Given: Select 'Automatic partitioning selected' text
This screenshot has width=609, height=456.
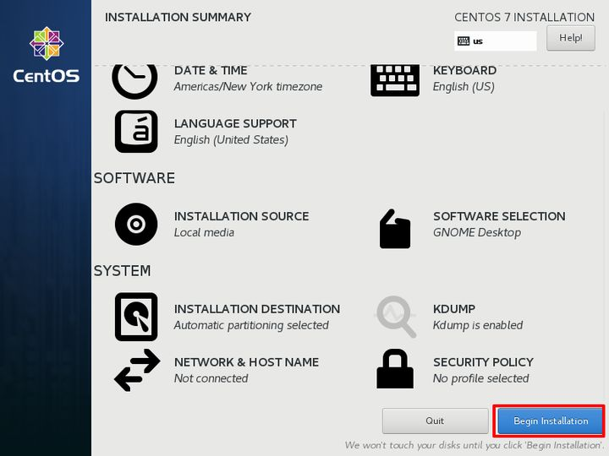Looking at the screenshot, I should [x=251, y=325].
